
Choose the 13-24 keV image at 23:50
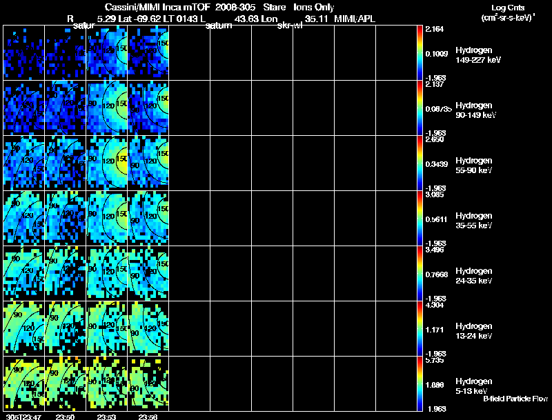(66, 328)
